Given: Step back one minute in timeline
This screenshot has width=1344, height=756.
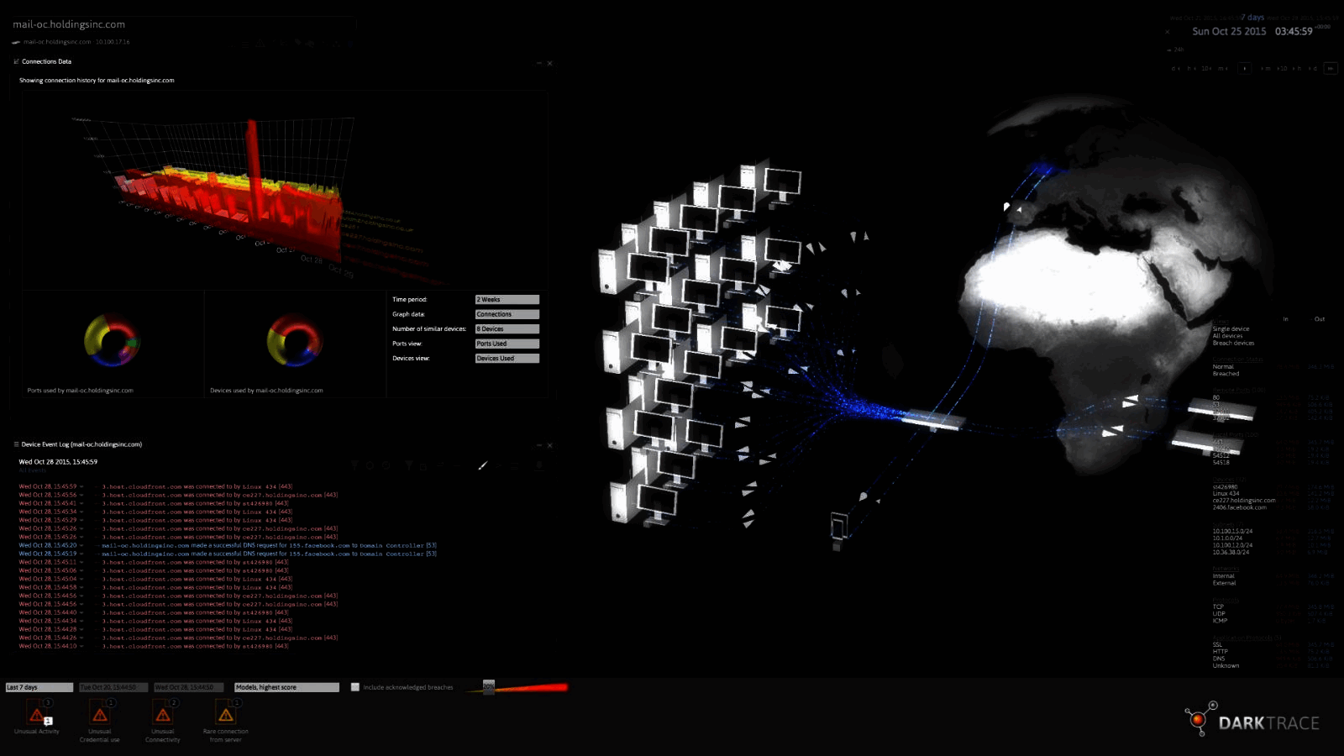Looking at the screenshot, I should click(x=1223, y=69).
